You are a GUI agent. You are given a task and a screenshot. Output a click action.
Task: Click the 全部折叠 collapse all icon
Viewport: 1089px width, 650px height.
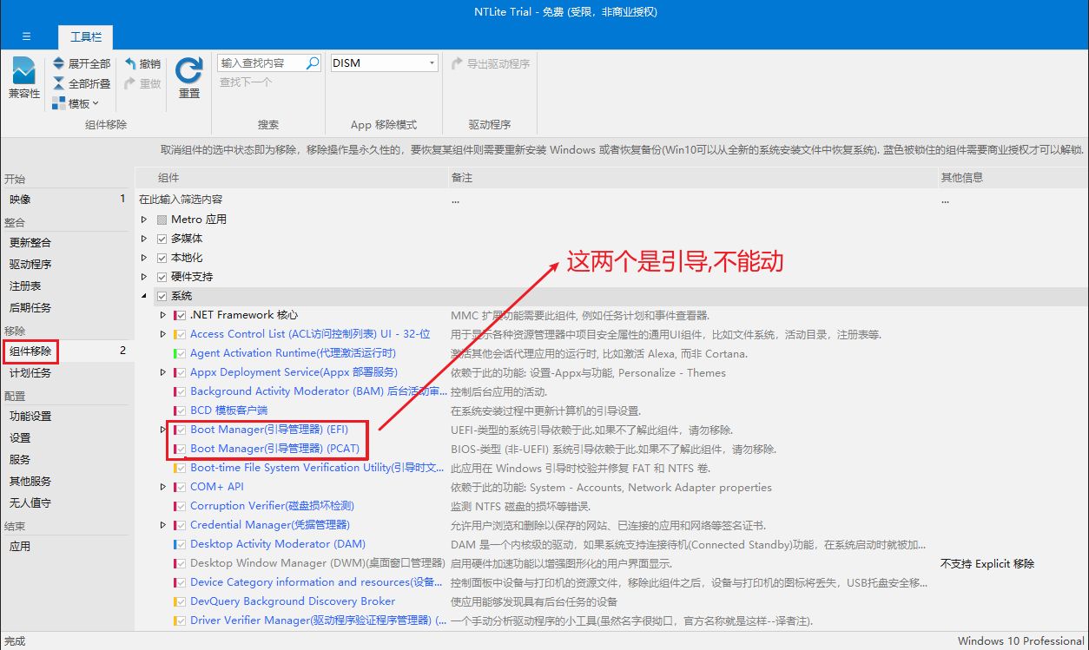coord(58,83)
